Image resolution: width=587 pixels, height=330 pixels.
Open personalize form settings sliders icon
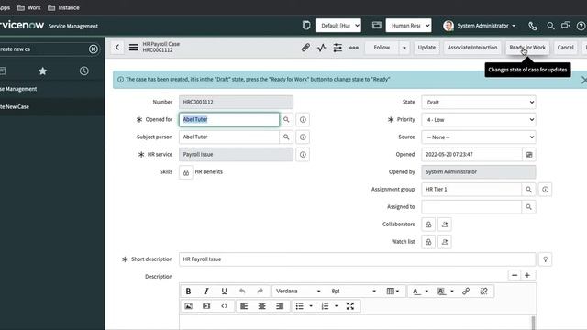click(x=338, y=48)
